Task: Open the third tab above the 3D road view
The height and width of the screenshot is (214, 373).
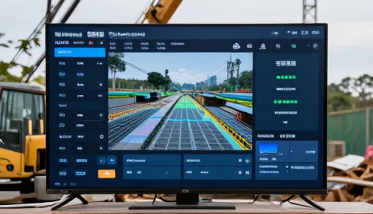Action: point(145,46)
